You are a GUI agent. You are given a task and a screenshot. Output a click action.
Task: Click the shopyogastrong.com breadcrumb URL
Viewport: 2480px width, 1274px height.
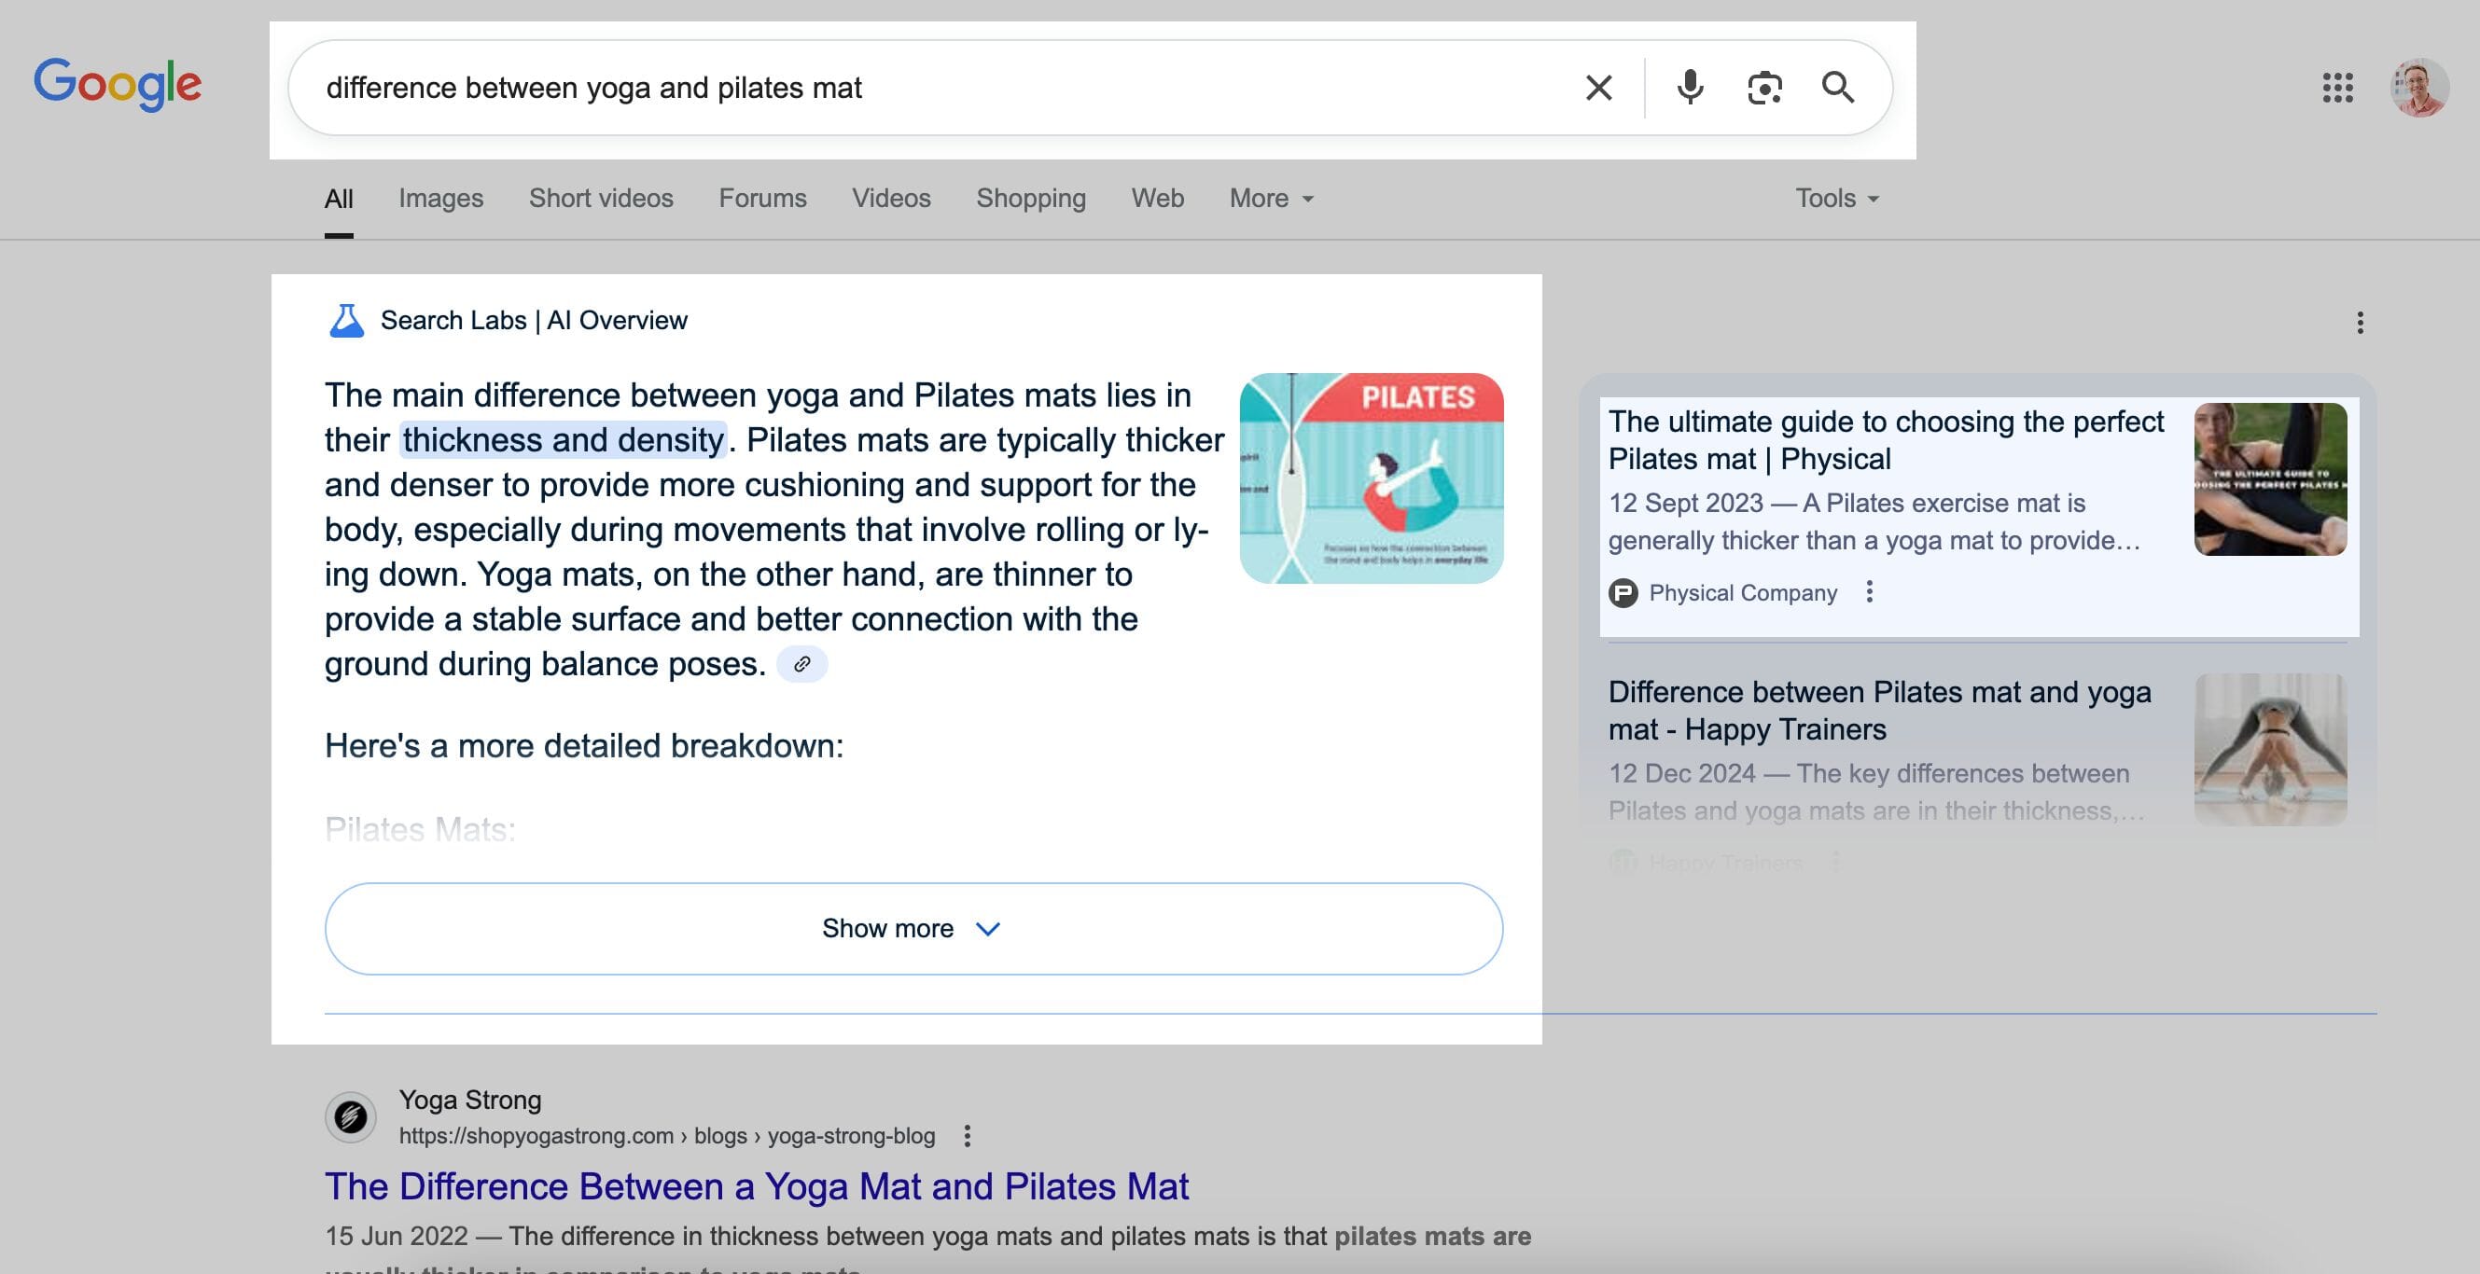pos(667,1135)
